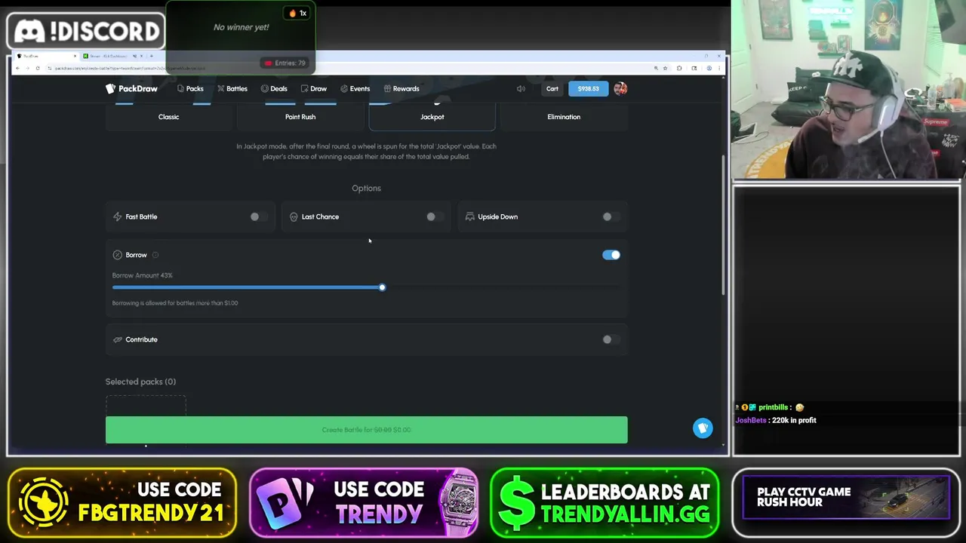Viewport: 966px width, 543px height.
Task: Click the 'No winner yet!' overlay text
Action: (241, 27)
